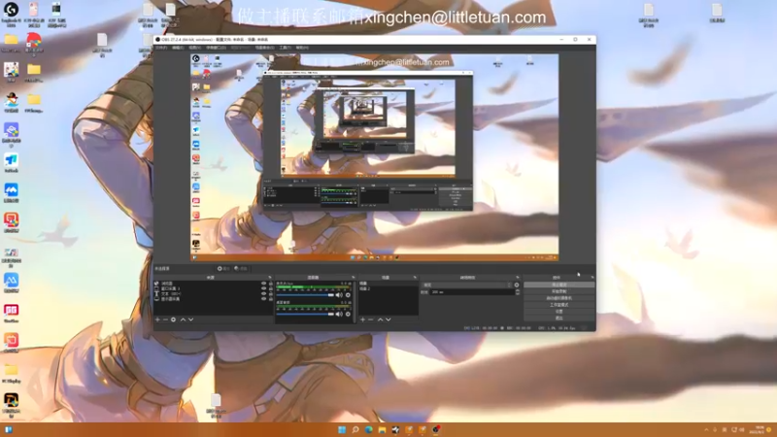777x437 pixels.
Task: Click the third Controls button for virtual camera
Action: point(559,298)
